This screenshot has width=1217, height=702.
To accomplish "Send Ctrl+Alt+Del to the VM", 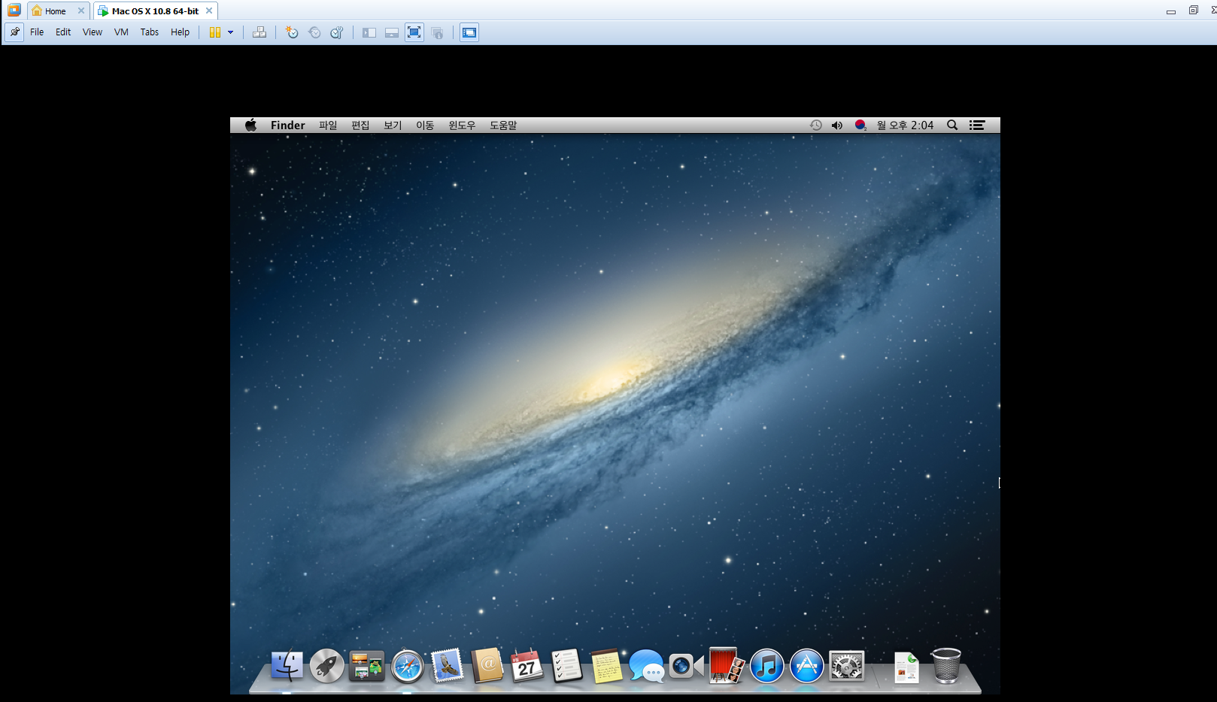I will click(259, 32).
